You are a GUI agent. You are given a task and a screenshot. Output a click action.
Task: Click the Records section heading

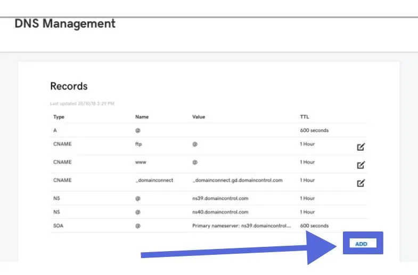point(69,86)
